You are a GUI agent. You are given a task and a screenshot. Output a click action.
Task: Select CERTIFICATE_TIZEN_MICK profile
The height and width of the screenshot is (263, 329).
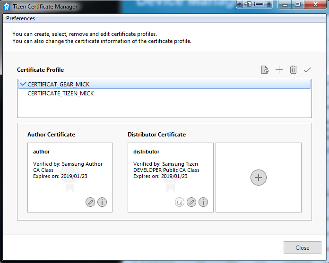click(61, 93)
